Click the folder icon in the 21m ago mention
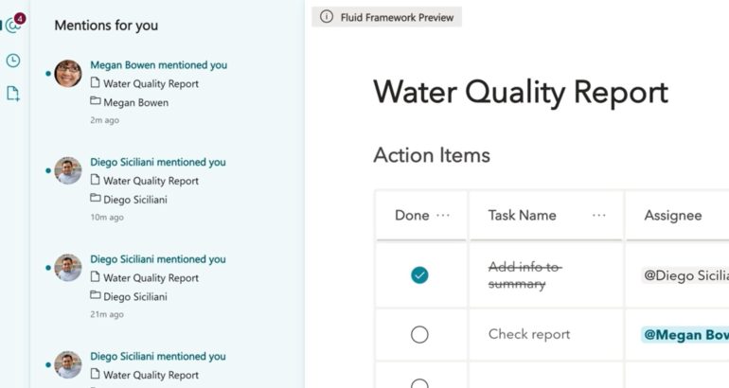This screenshot has height=388, width=729. pos(95,296)
